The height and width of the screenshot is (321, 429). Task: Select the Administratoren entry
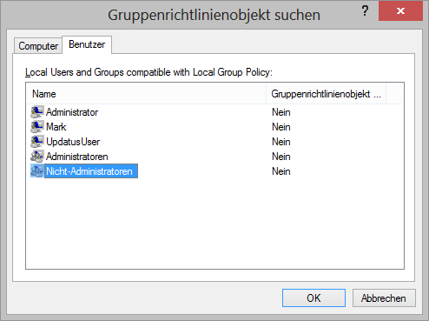77,157
